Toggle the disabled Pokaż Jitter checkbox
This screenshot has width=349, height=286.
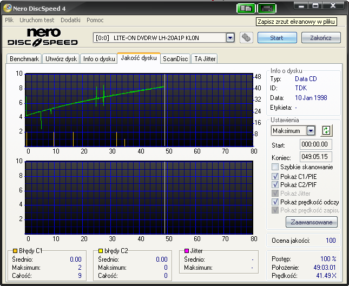click(x=275, y=193)
